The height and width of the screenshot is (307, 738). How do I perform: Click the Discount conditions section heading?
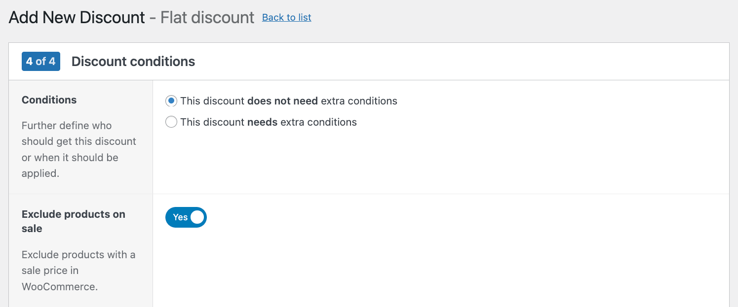coord(133,61)
